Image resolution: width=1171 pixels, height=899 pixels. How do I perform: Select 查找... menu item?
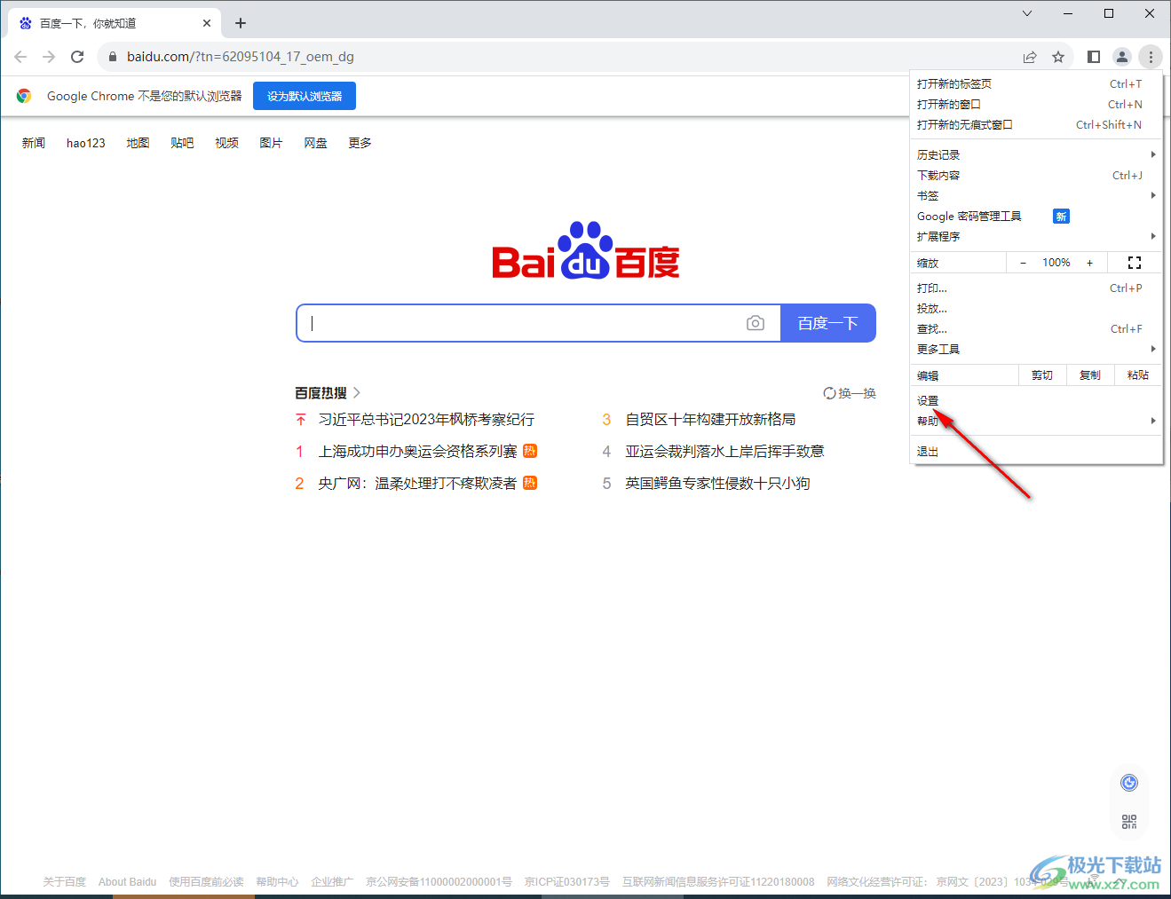coord(1036,328)
